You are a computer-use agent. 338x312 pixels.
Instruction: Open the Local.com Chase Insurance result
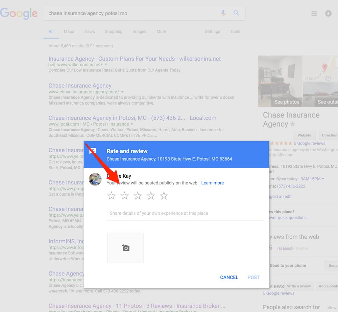(x=132, y=118)
